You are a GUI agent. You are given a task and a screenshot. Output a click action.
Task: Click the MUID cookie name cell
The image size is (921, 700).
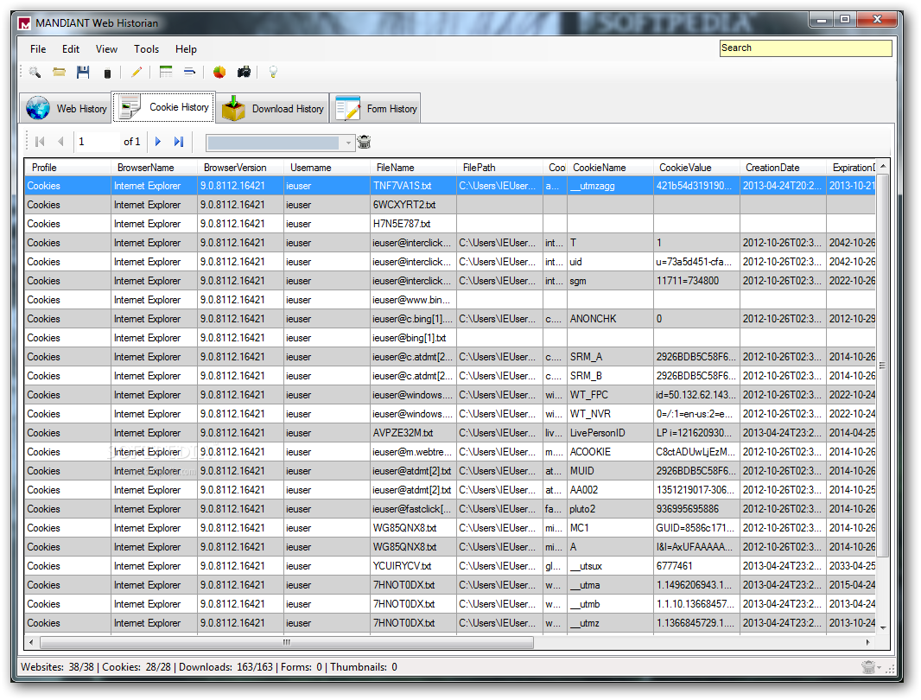pos(610,471)
